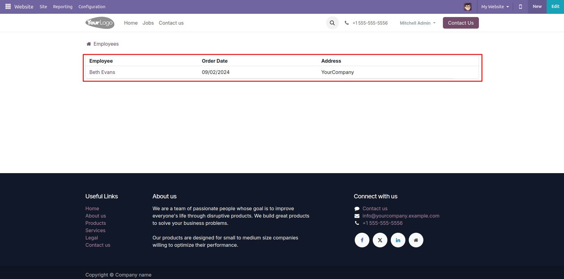Click the user avatar in top bar

point(467,7)
